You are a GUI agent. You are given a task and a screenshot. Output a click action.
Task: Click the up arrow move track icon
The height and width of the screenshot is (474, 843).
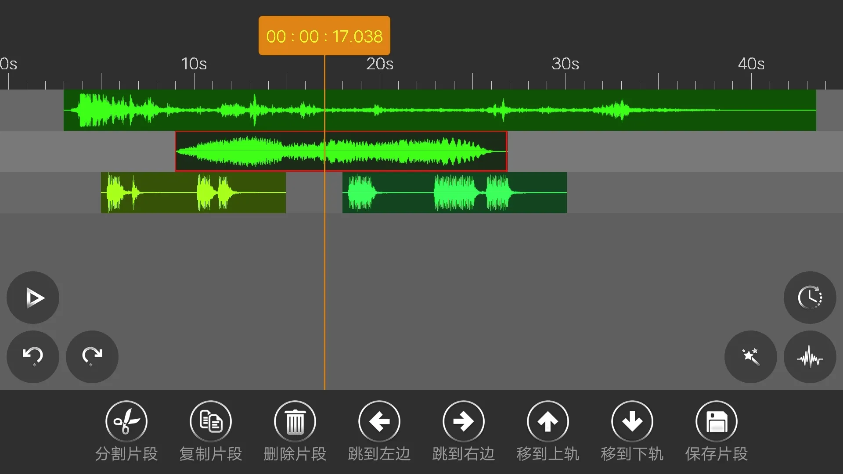[548, 421]
